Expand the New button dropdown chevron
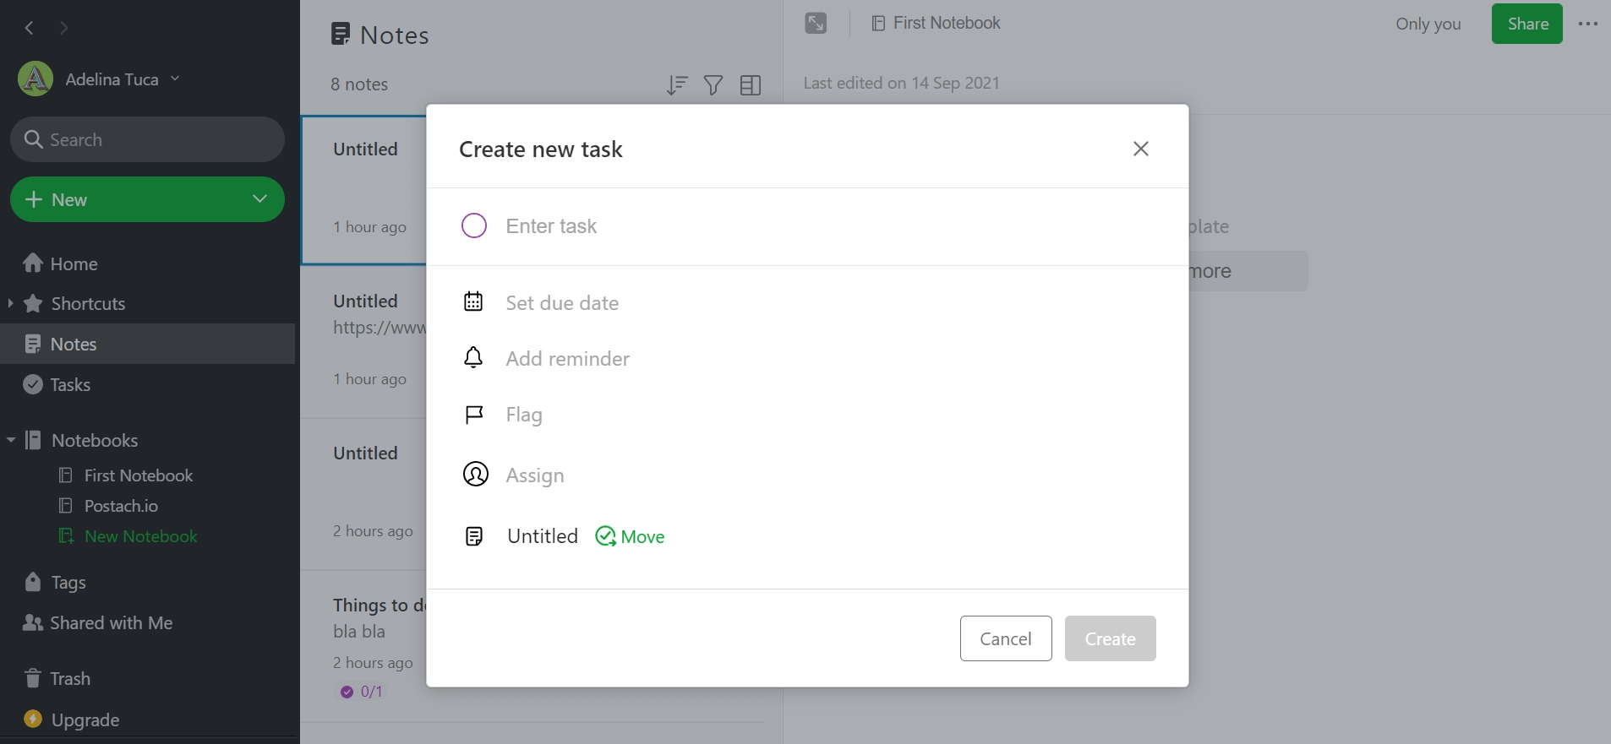1611x744 pixels. coord(260,199)
